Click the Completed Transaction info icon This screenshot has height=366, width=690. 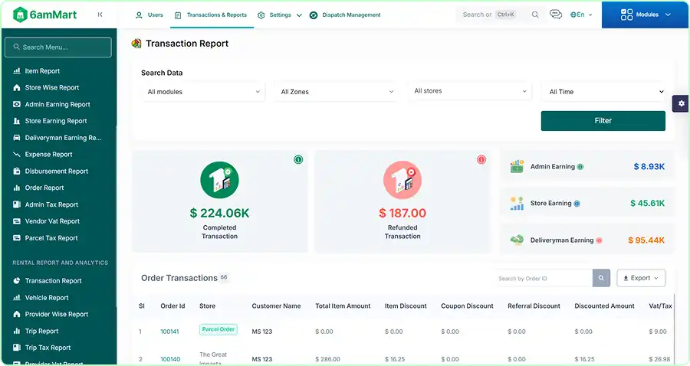click(298, 159)
